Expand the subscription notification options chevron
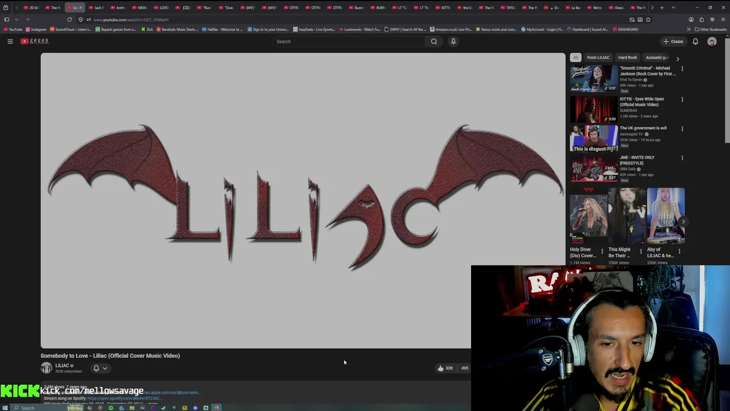The width and height of the screenshot is (730, 411). pos(105,368)
